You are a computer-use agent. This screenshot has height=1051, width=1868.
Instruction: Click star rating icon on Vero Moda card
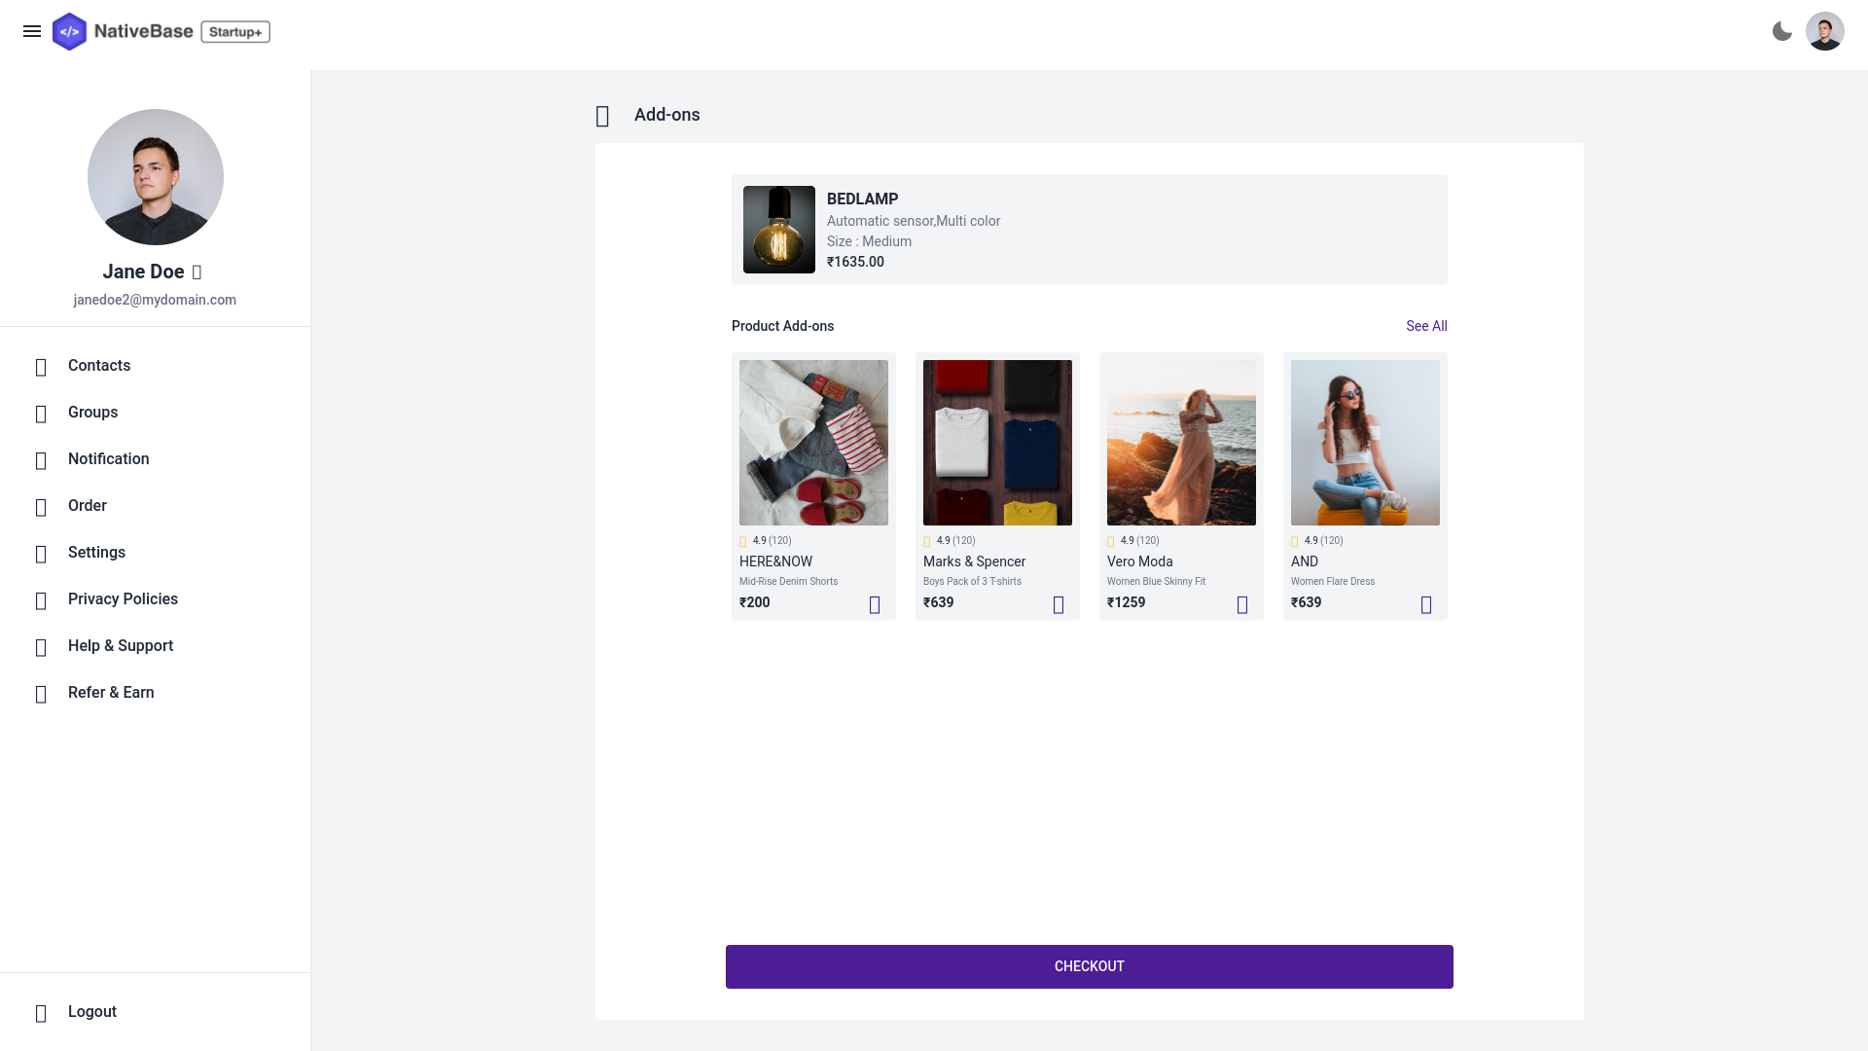[x=1111, y=542]
